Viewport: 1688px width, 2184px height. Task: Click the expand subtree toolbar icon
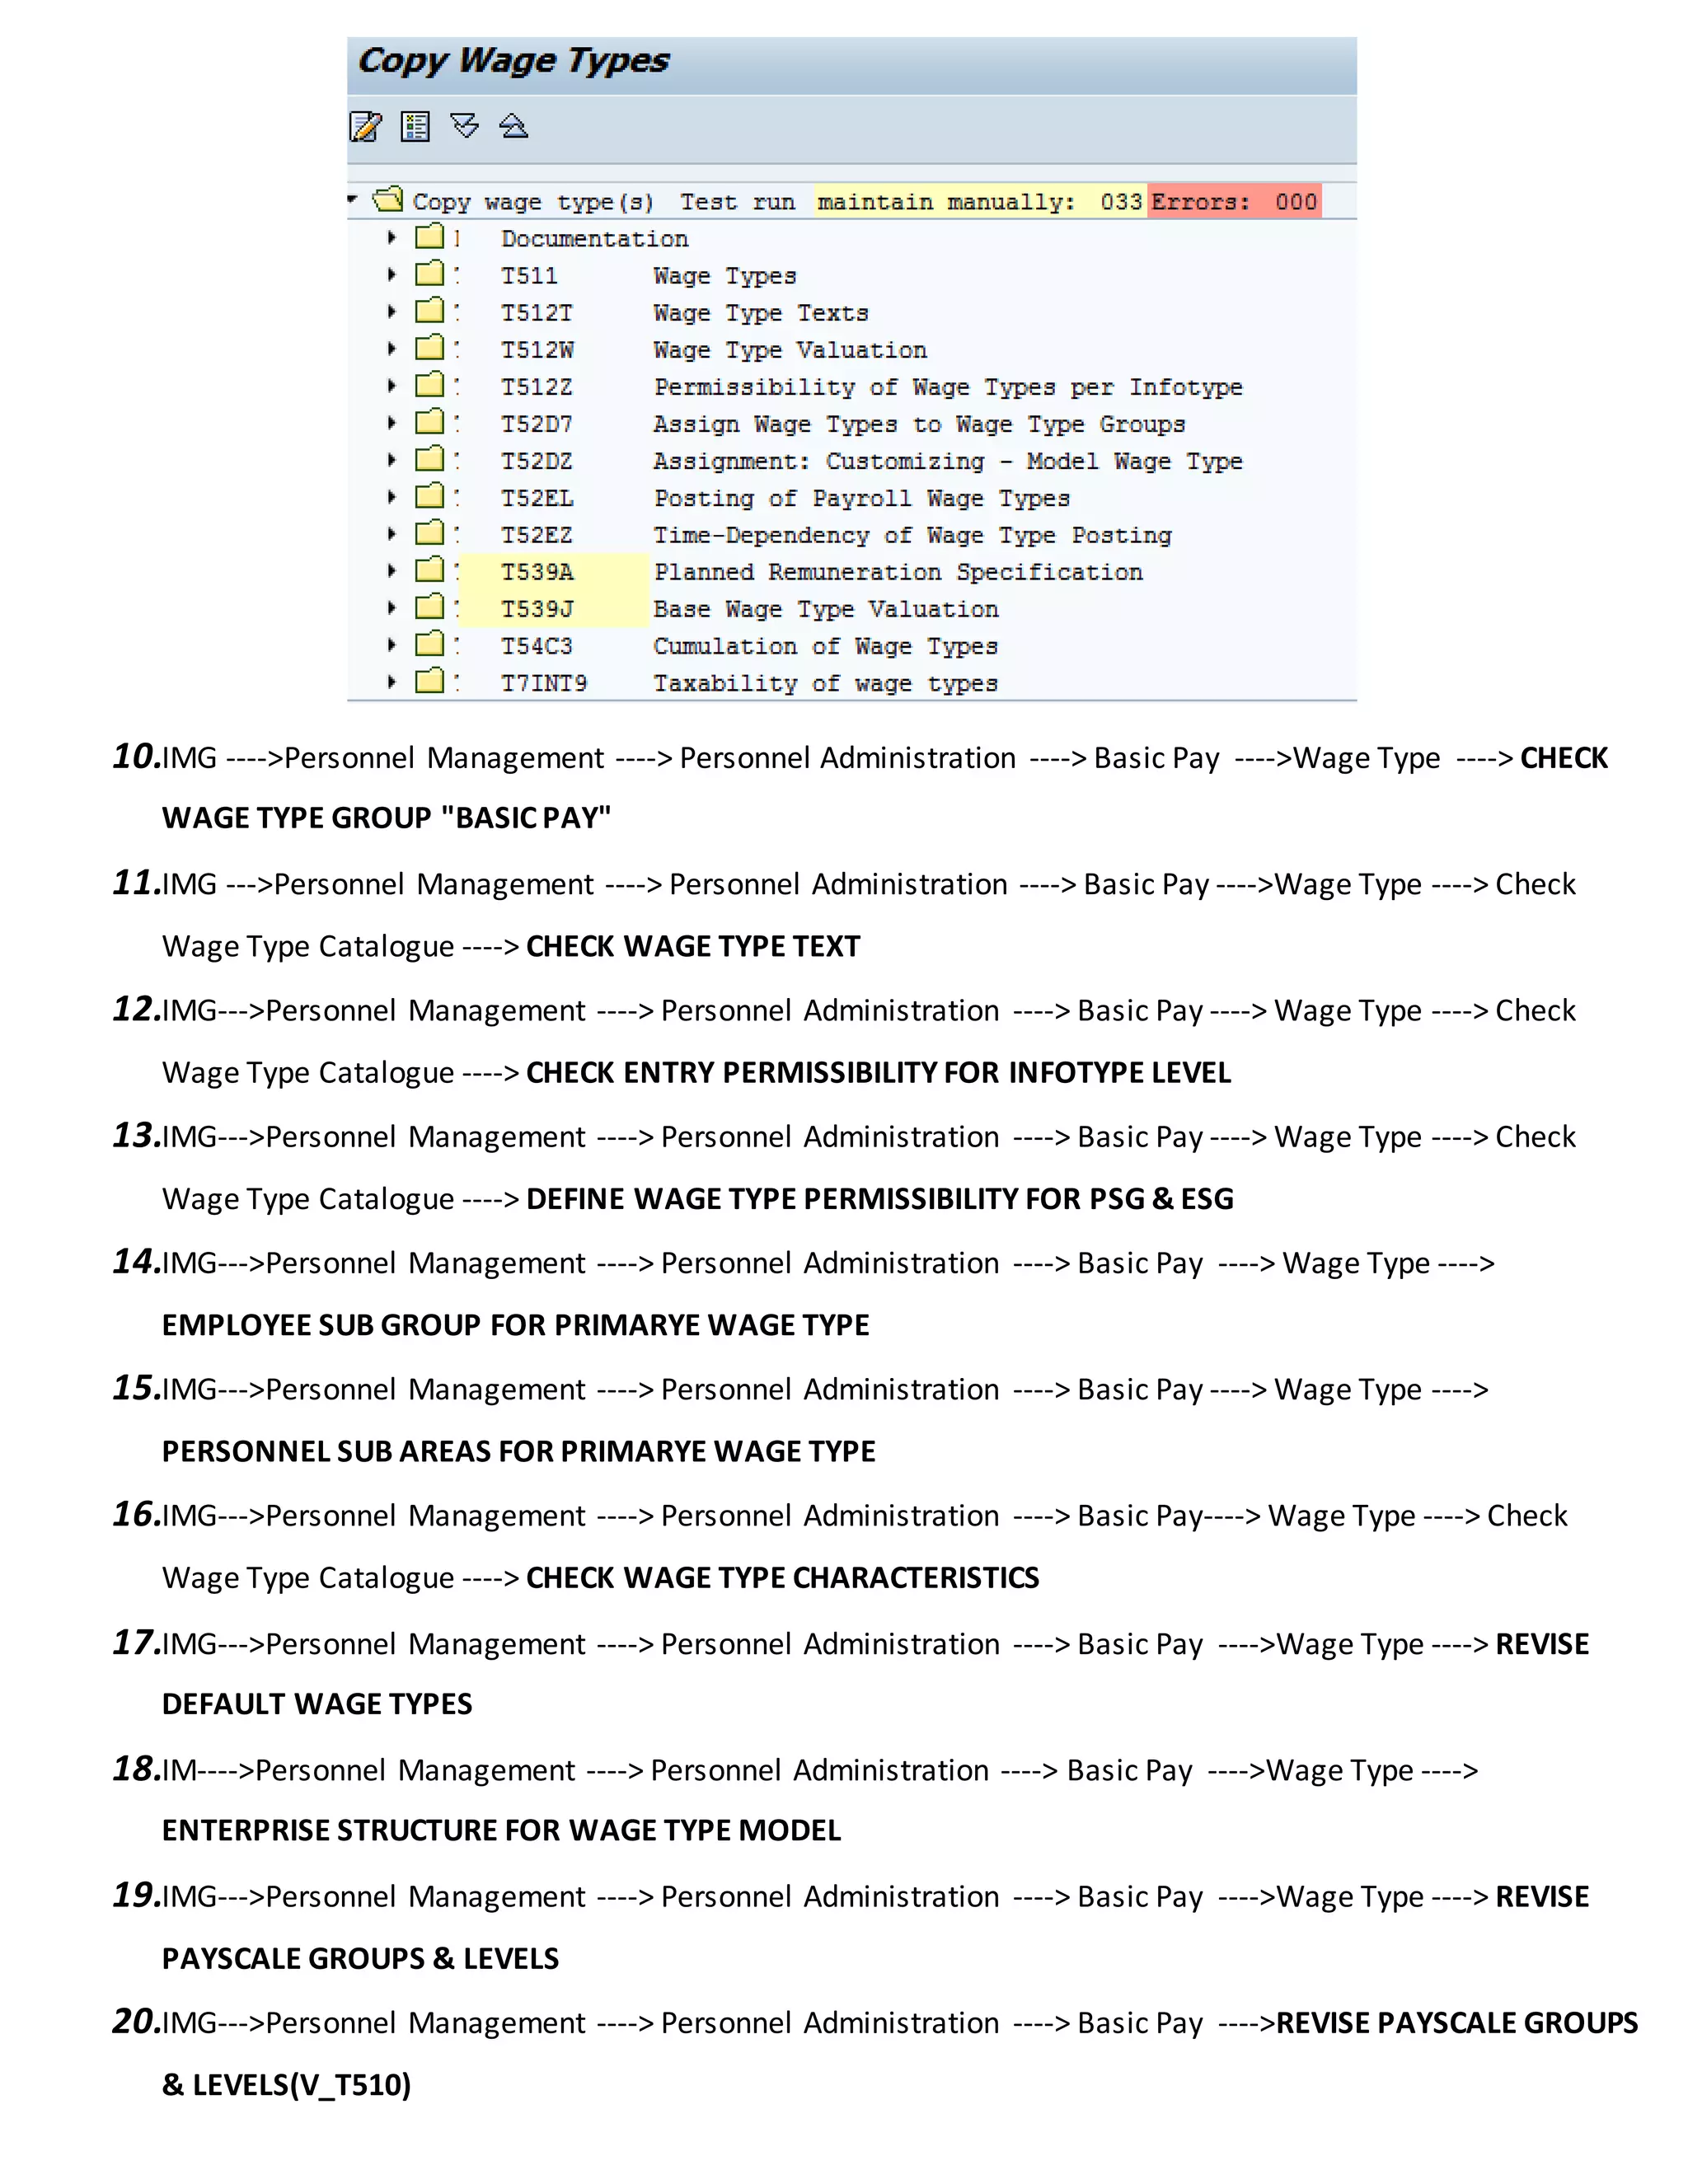pos(465,125)
